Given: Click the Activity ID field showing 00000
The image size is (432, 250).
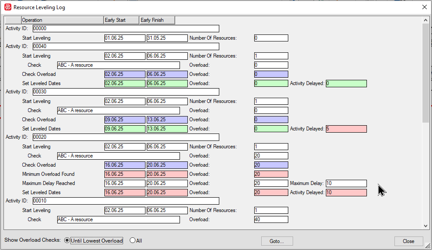Looking at the screenshot, I should click(x=126, y=28).
